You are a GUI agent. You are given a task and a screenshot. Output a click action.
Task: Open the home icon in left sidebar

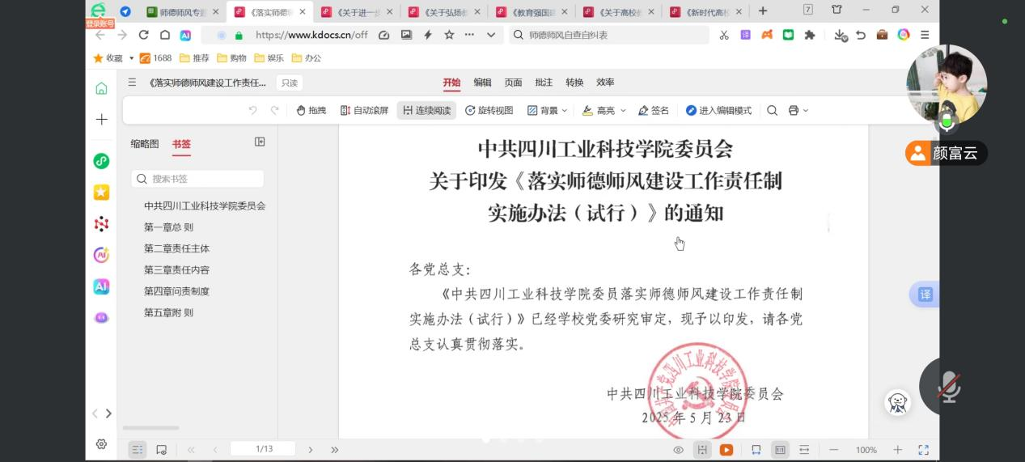pos(101,88)
